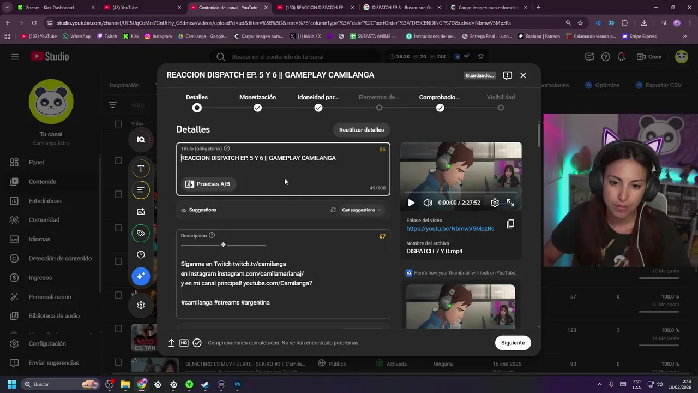This screenshot has height=393, width=698.
Task: Click the Pruebas A/B button
Action: pyautogui.click(x=208, y=184)
